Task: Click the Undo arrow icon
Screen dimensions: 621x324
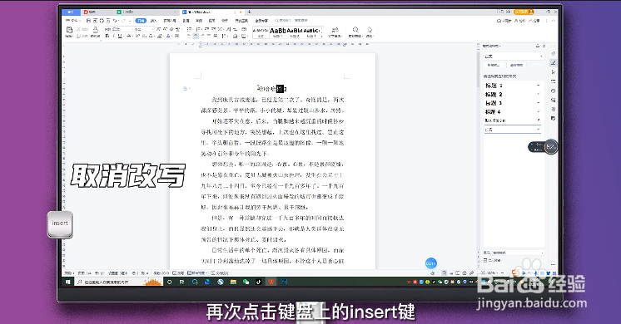Action: coord(114,21)
